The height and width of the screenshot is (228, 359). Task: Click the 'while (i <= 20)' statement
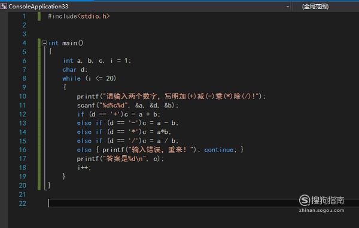click(89, 79)
